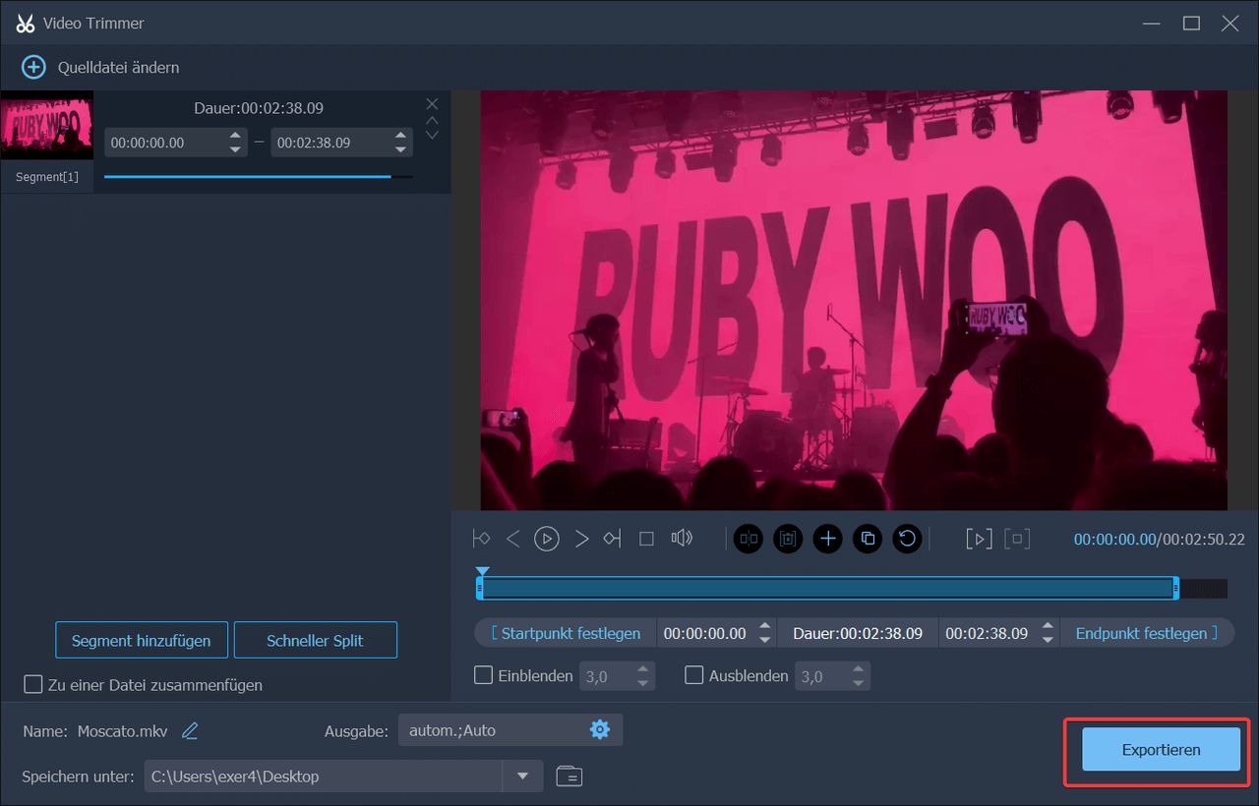Decrease the Startpunkt time value
The image size is (1259, 806).
(765, 640)
